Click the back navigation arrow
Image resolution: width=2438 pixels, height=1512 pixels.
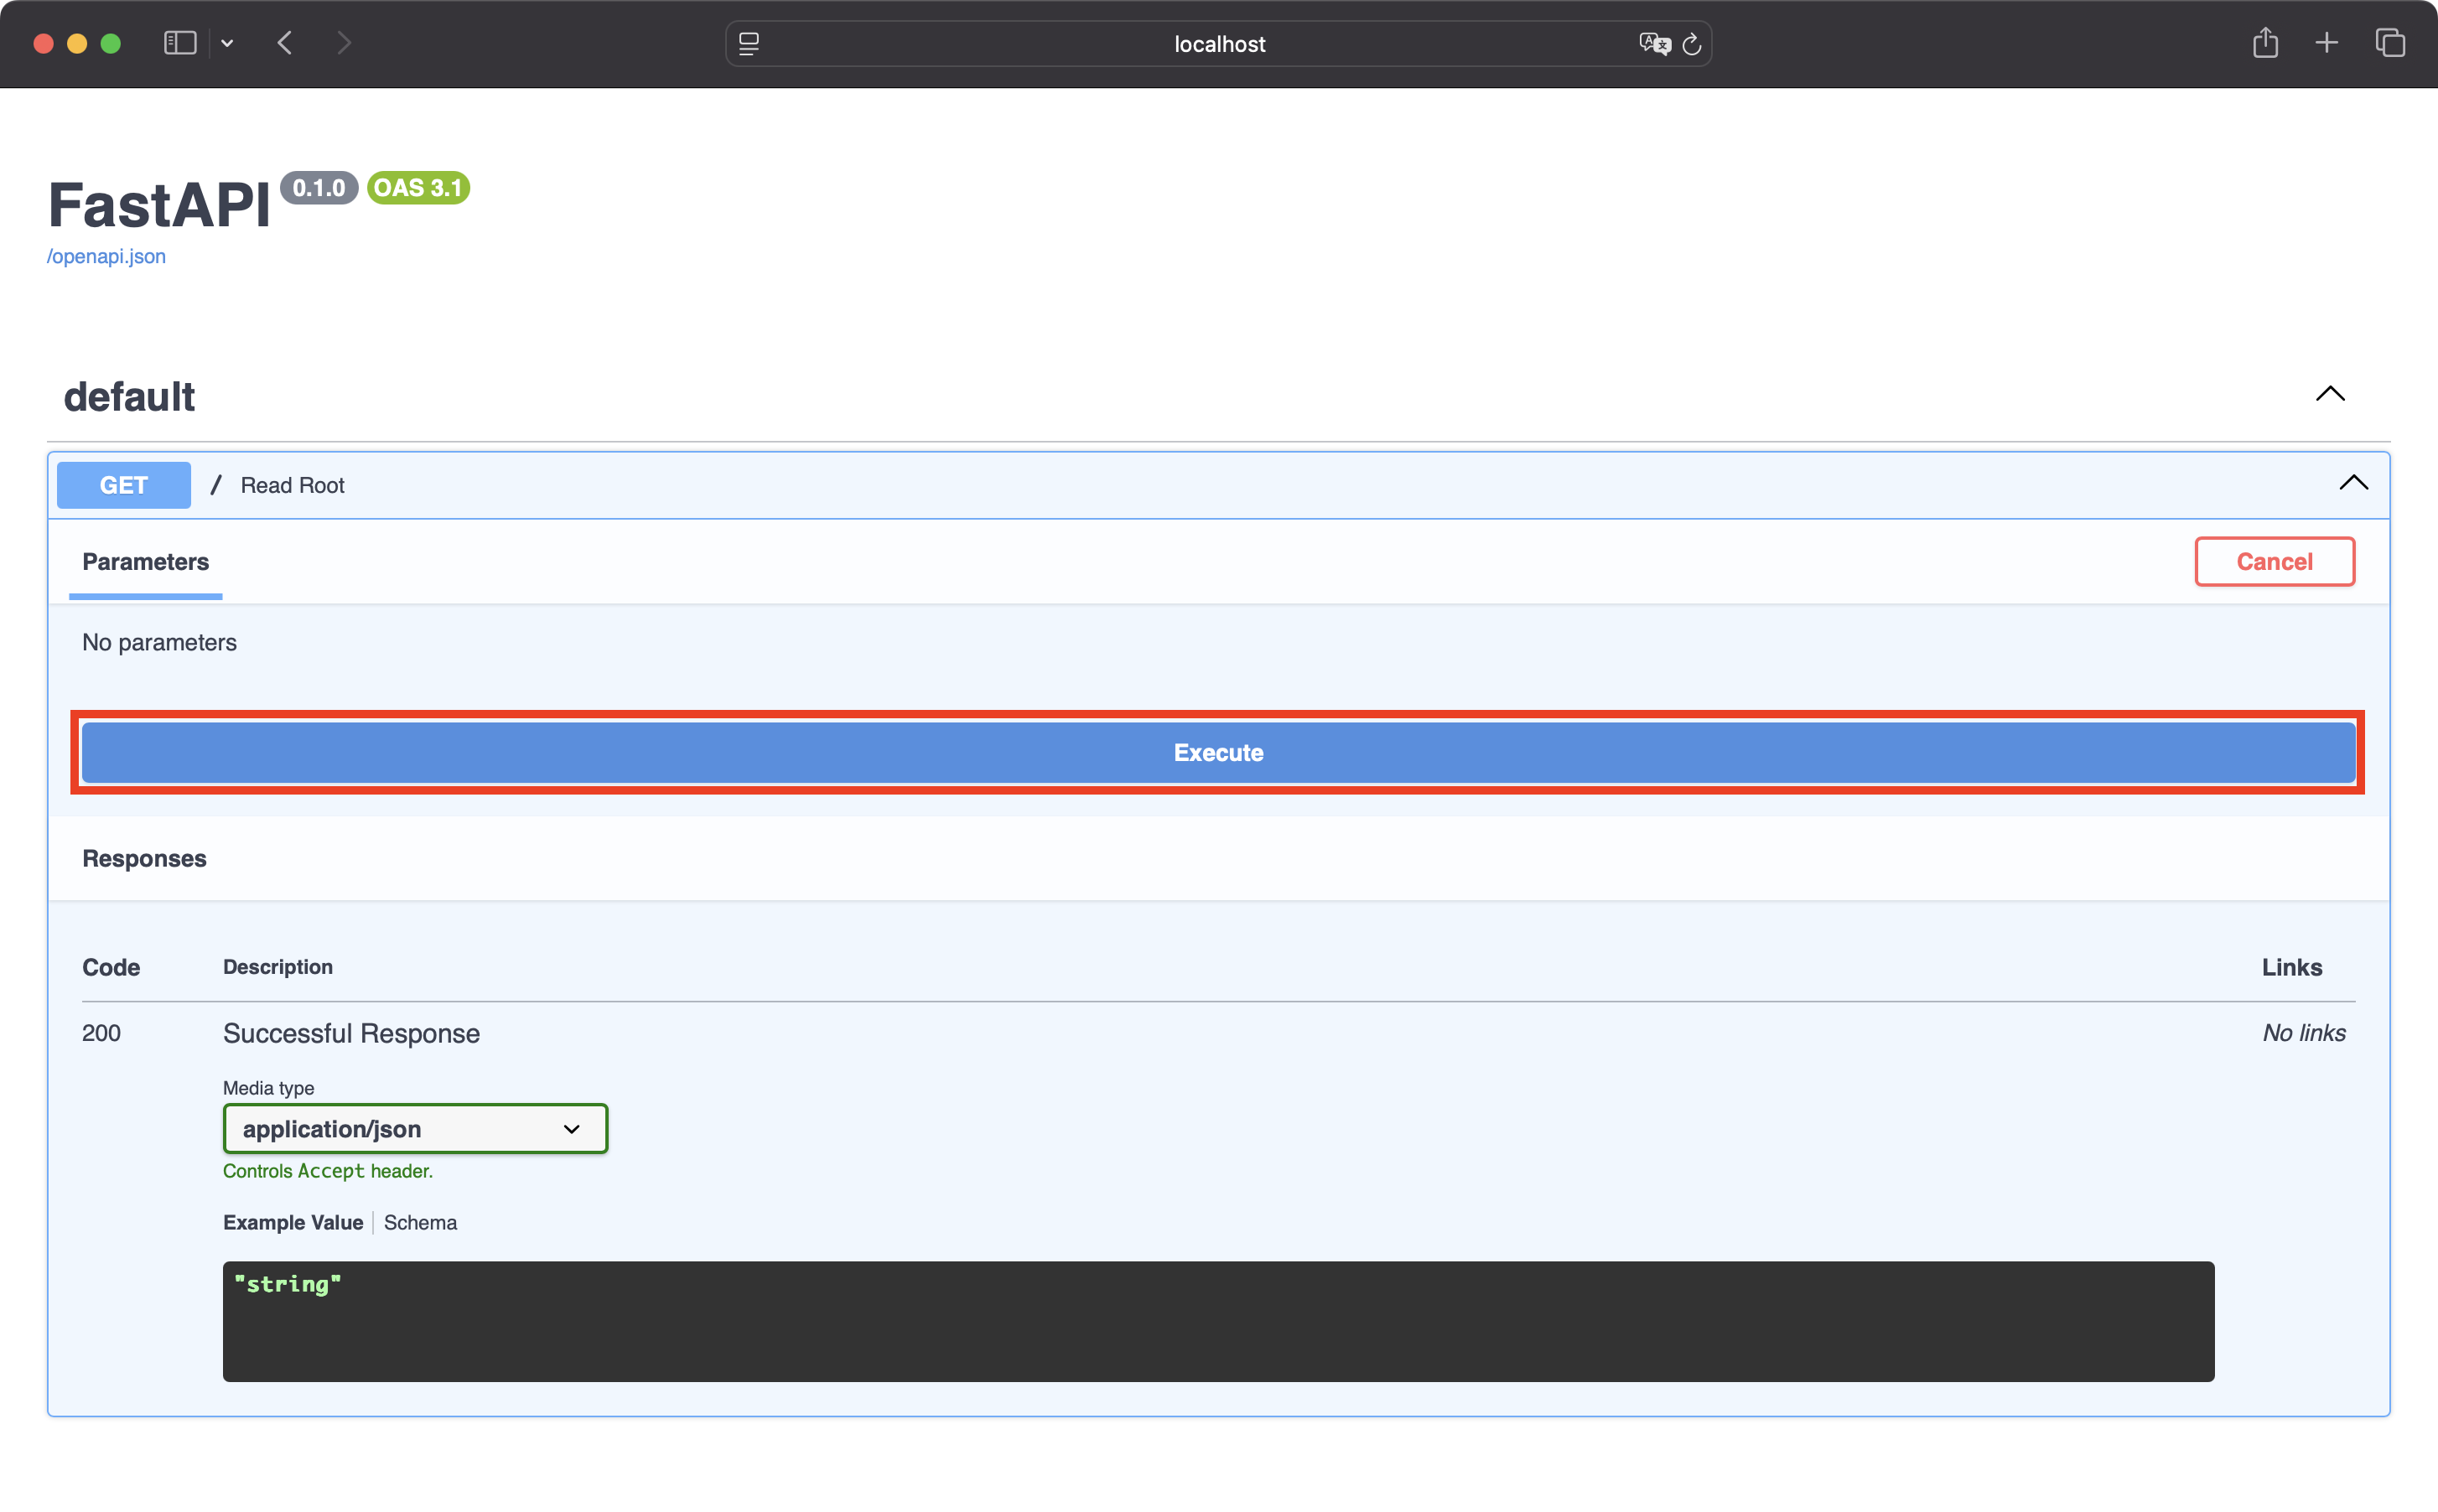click(x=285, y=43)
